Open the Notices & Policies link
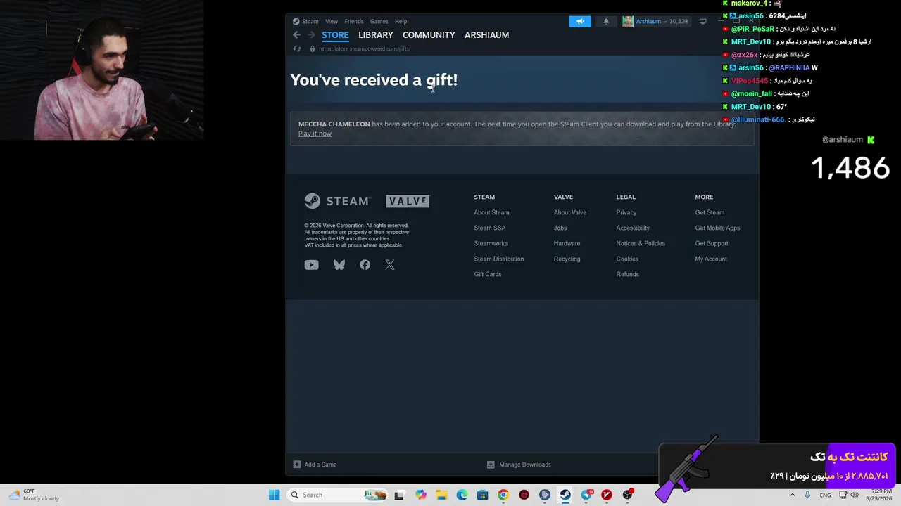 tap(641, 243)
